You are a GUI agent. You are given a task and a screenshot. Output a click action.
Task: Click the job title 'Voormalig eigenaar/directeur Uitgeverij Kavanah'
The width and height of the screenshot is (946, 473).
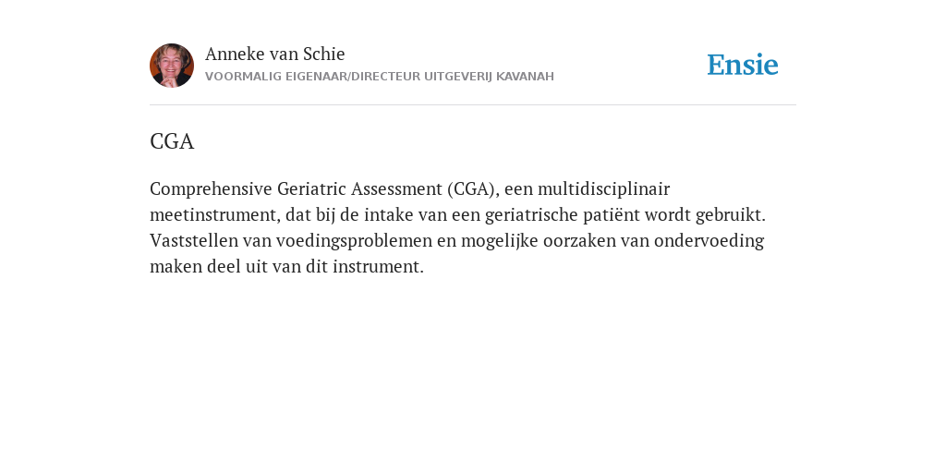tap(380, 77)
